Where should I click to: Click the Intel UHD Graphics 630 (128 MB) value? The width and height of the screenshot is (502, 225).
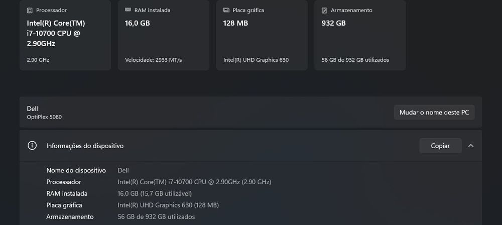(168, 205)
